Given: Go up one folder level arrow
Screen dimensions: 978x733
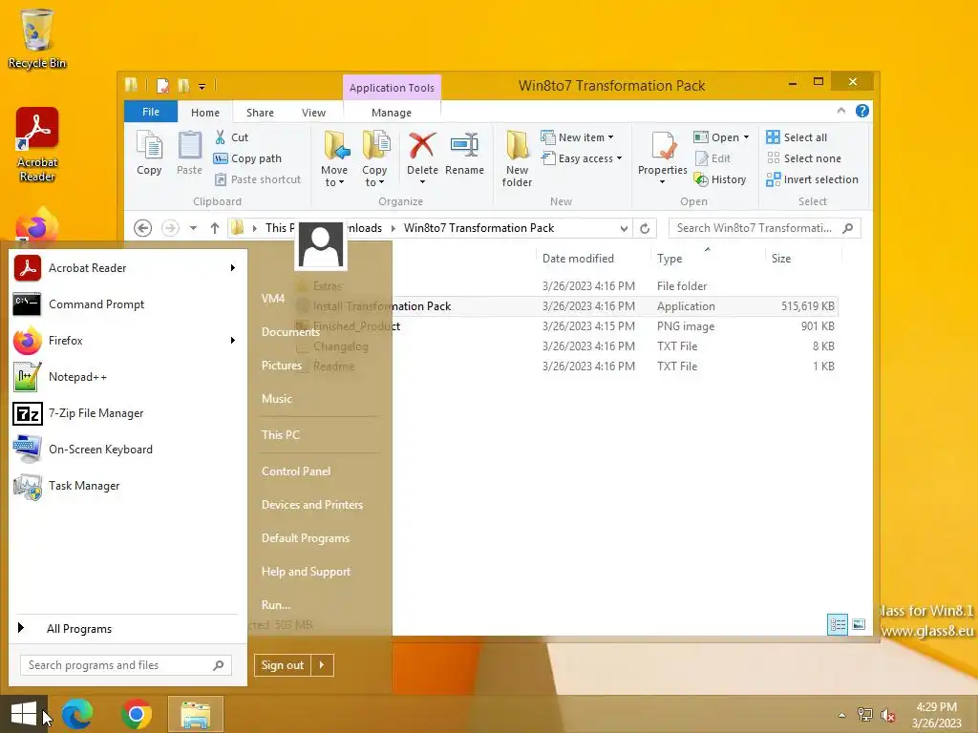Looking at the screenshot, I should pyautogui.click(x=215, y=228).
